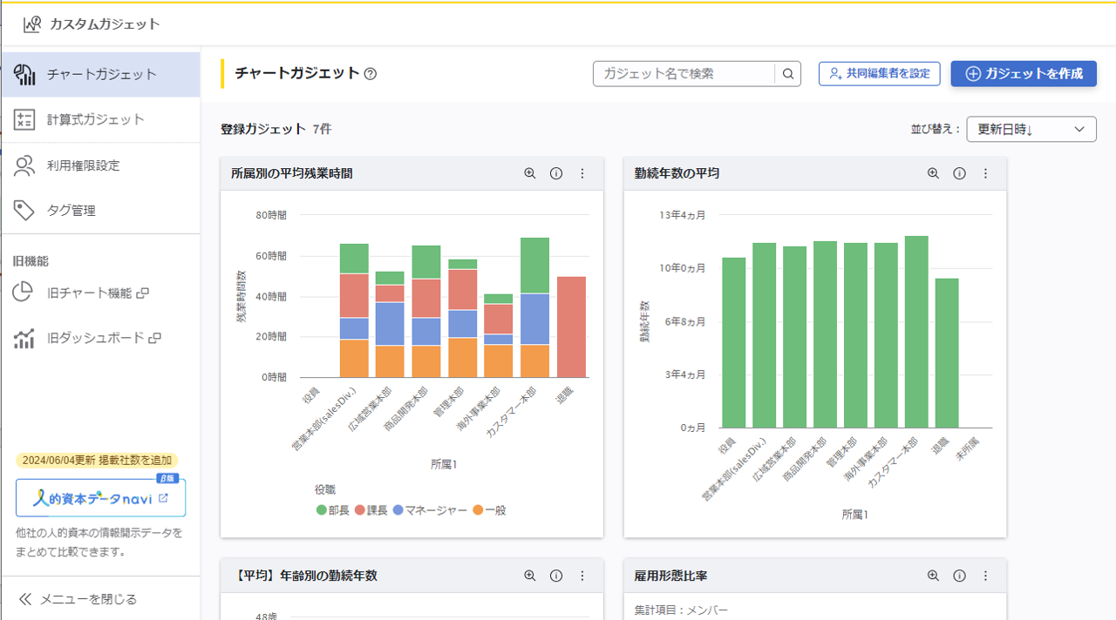Click メニューを閉じる to collapse sidebar

pos(78,599)
